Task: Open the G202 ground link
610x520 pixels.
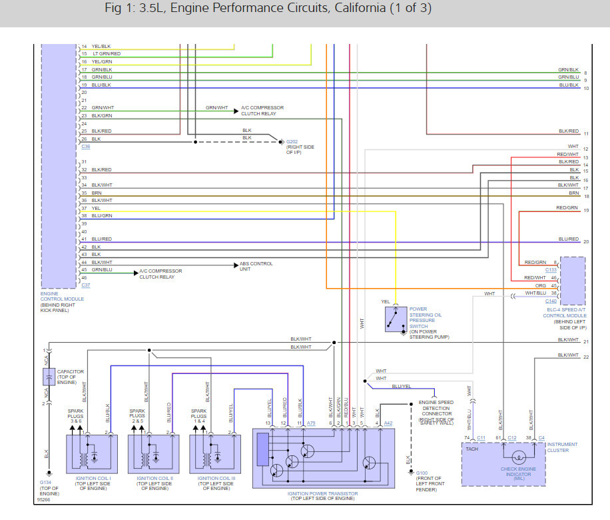Action: (x=292, y=142)
